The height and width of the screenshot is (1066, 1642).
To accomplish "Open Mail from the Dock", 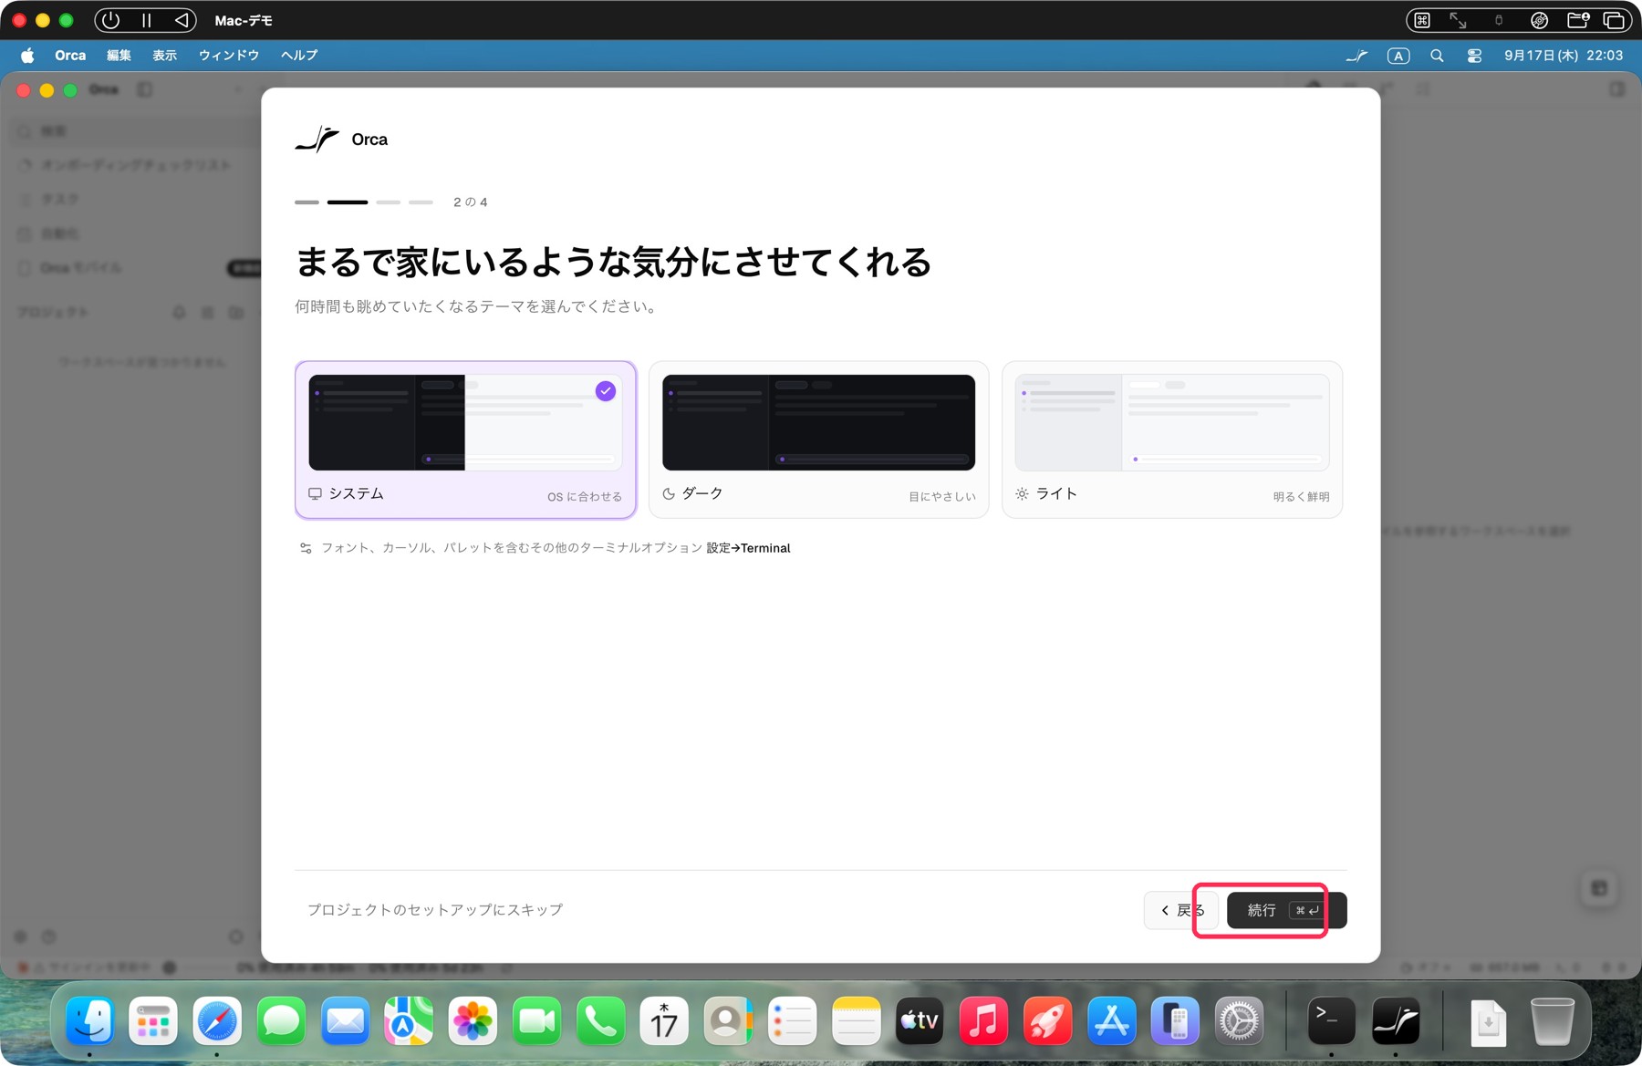I will coord(345,1020).
